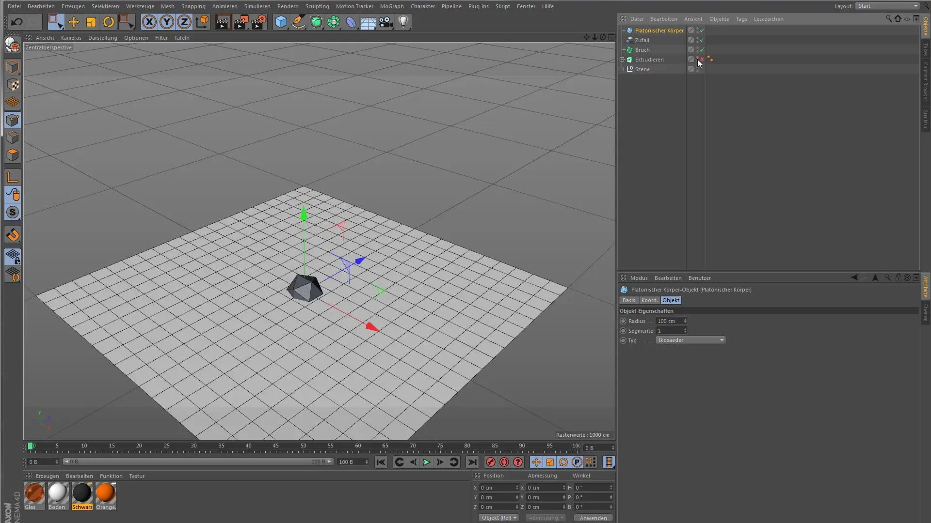Image resolution: width=931 pixels, height=523 pixels.
Task: Open the spline pen tool
Action: click(299, 22)
